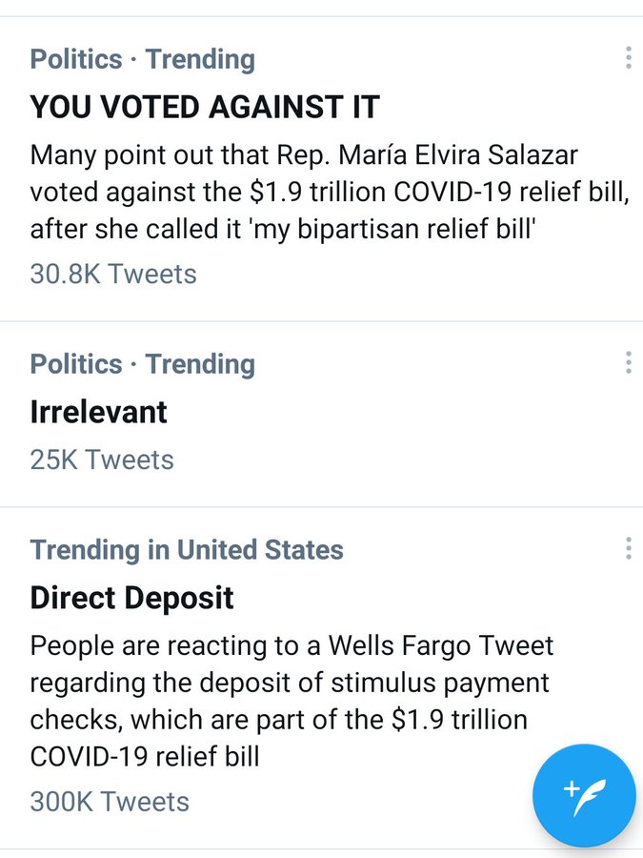Tap the words Wells Fargo Tweet
The width and height of the screenshot is (643, 858).
pyautogui.click(x=441, y=645)
